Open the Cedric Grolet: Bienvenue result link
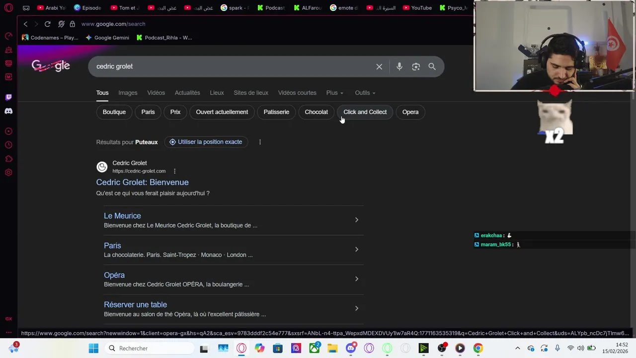636x358 pixels. coord(142,182)
